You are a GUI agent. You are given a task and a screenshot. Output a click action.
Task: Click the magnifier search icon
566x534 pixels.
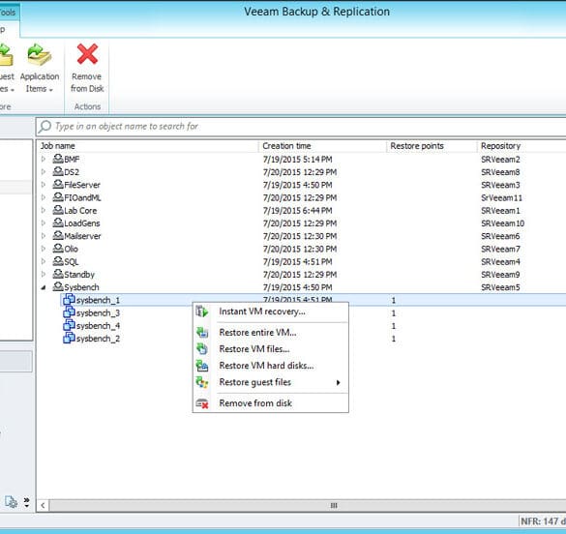[45, 127]
